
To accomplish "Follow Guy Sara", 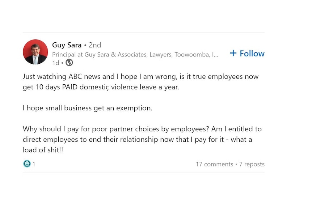I will 247,53.
